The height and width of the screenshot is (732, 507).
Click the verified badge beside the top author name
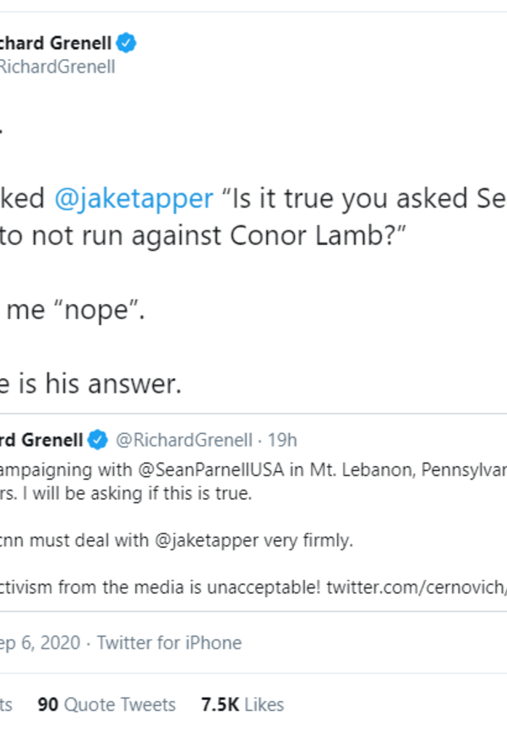click(x=127, y=41)
